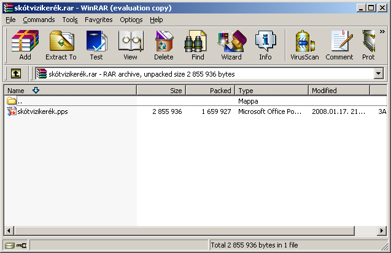Click the Mappa type label
Image resolution: width=391 pixels, height=253 pixels.
(248, 101)
